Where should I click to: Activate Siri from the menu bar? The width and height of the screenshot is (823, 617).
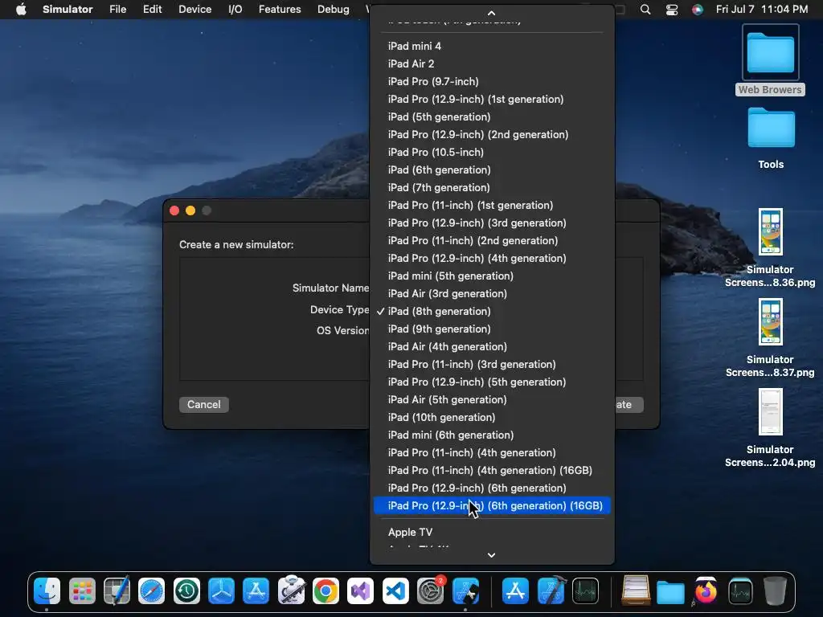(697, 10)
